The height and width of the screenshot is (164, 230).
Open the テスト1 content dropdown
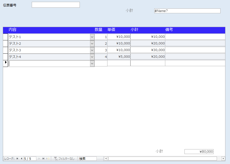pos(92,37)
